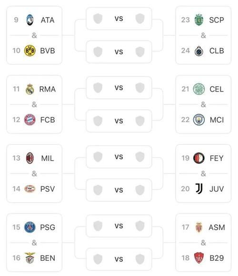The image size is (238, 276).
Task: Select the PSG team name
Action: [x=48, y=227]
